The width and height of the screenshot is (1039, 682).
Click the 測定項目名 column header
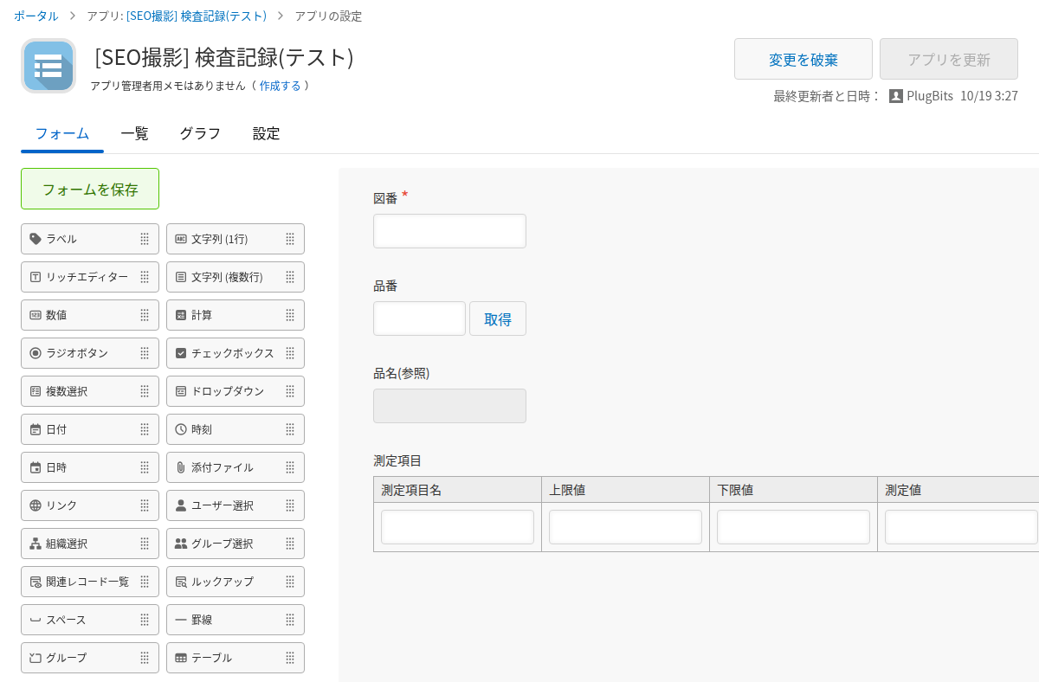(457, 490)
